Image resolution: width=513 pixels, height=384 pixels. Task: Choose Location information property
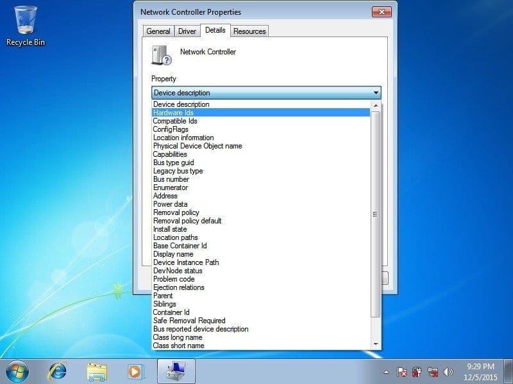click(x=261, y=138)
